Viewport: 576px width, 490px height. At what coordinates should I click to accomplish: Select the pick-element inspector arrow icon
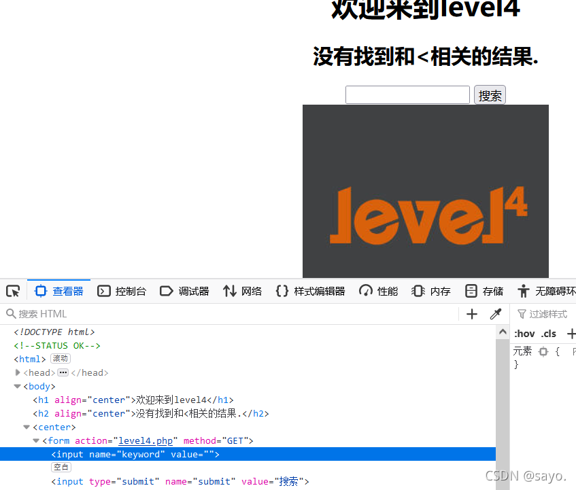coord(12,290)
